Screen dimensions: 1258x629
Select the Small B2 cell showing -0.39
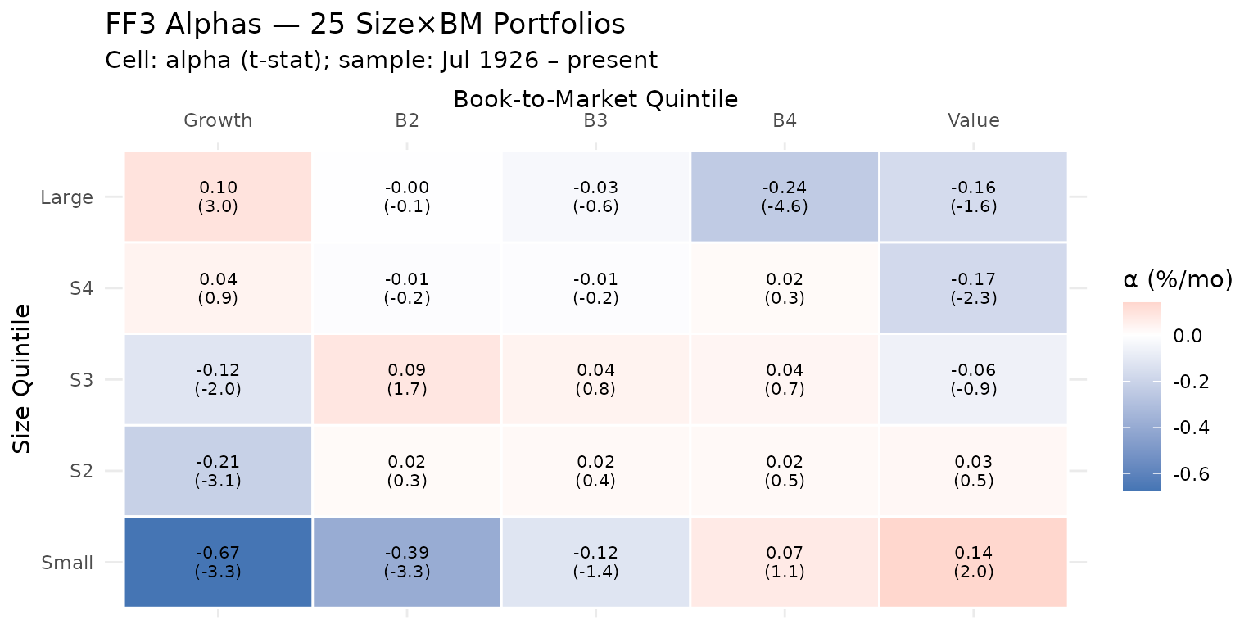tap(407, 562)
